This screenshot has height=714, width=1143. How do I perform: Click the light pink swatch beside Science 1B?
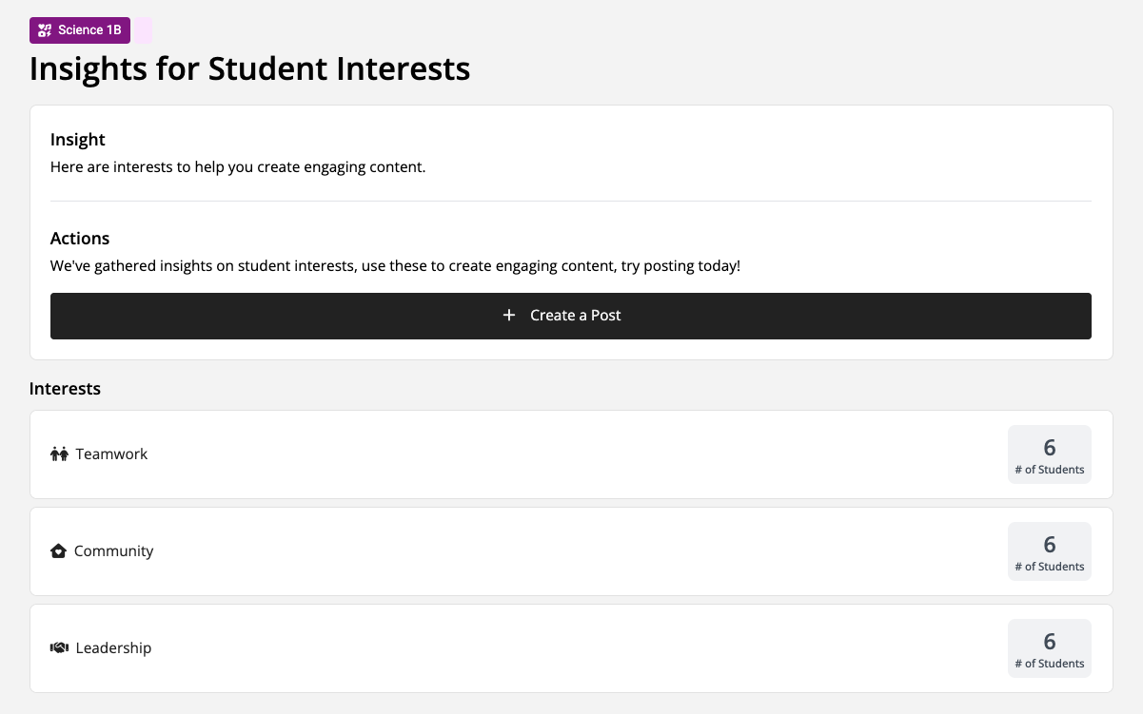tap(143, 30)
